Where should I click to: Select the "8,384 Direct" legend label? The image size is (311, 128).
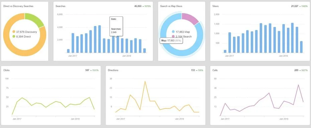point(24,37)
